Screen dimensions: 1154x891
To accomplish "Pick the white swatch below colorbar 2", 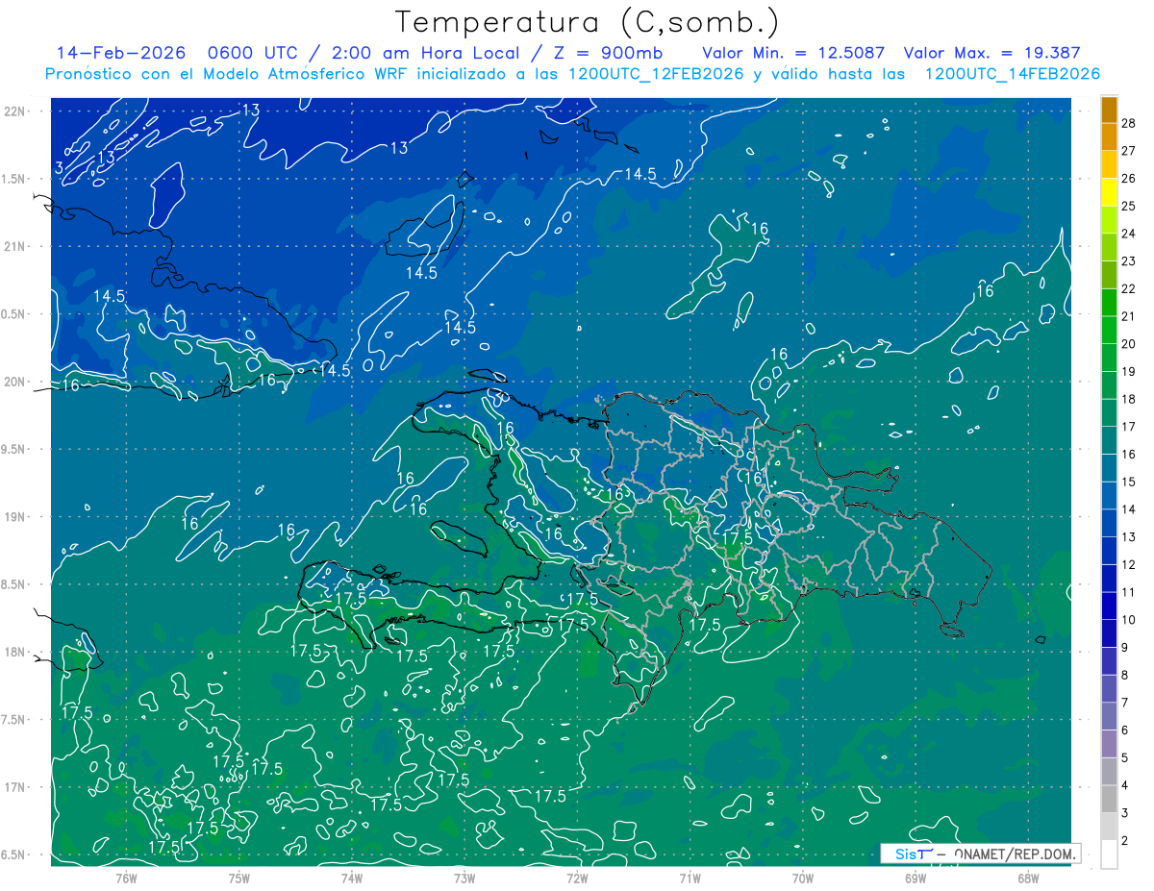I will 1109,854.
